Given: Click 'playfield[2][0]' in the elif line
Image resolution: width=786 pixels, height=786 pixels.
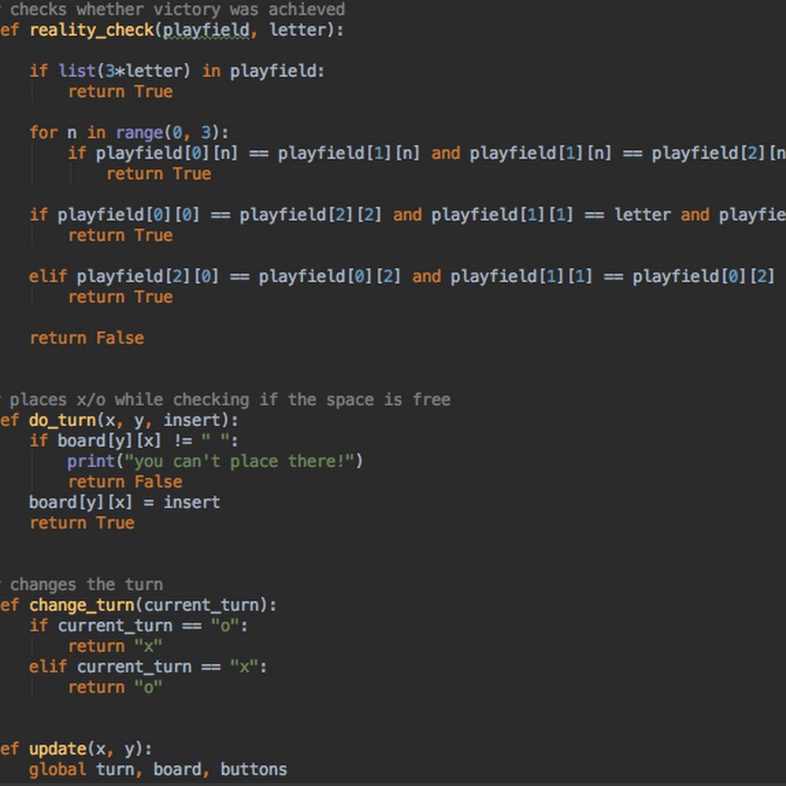Looking at the screenshot, I should (x=148, y=277).
